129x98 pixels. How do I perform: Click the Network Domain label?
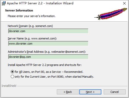tap(30, 26)
